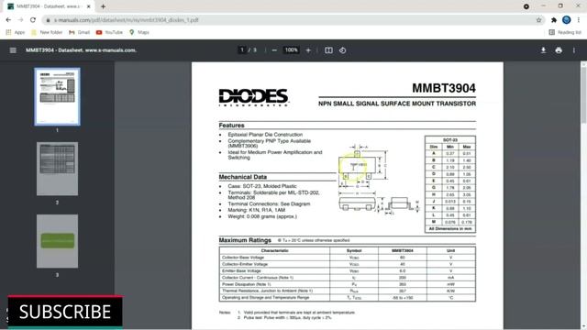
Task: Open the Extensions puzzle icon
Action: 554,20
